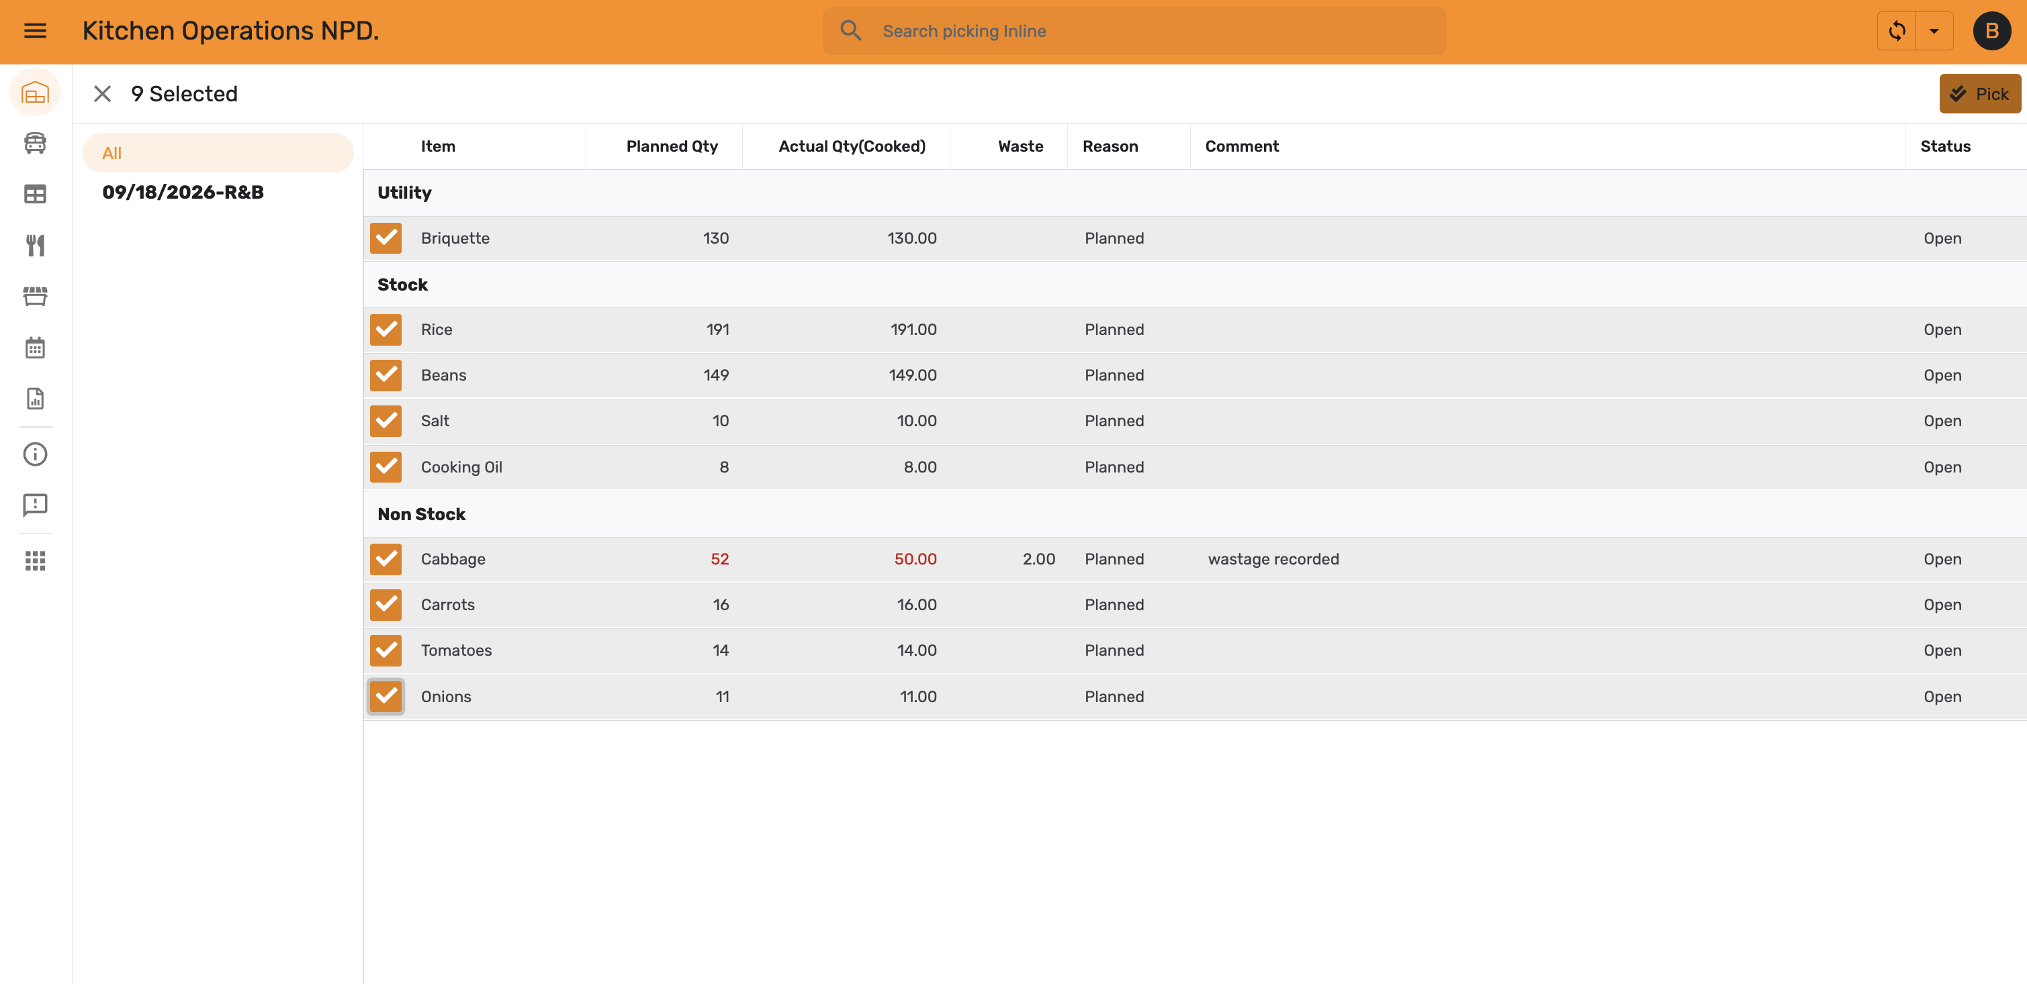Click the search magnifier icon
This screenshot has height=984, width=2027.
tap(850, 31)
